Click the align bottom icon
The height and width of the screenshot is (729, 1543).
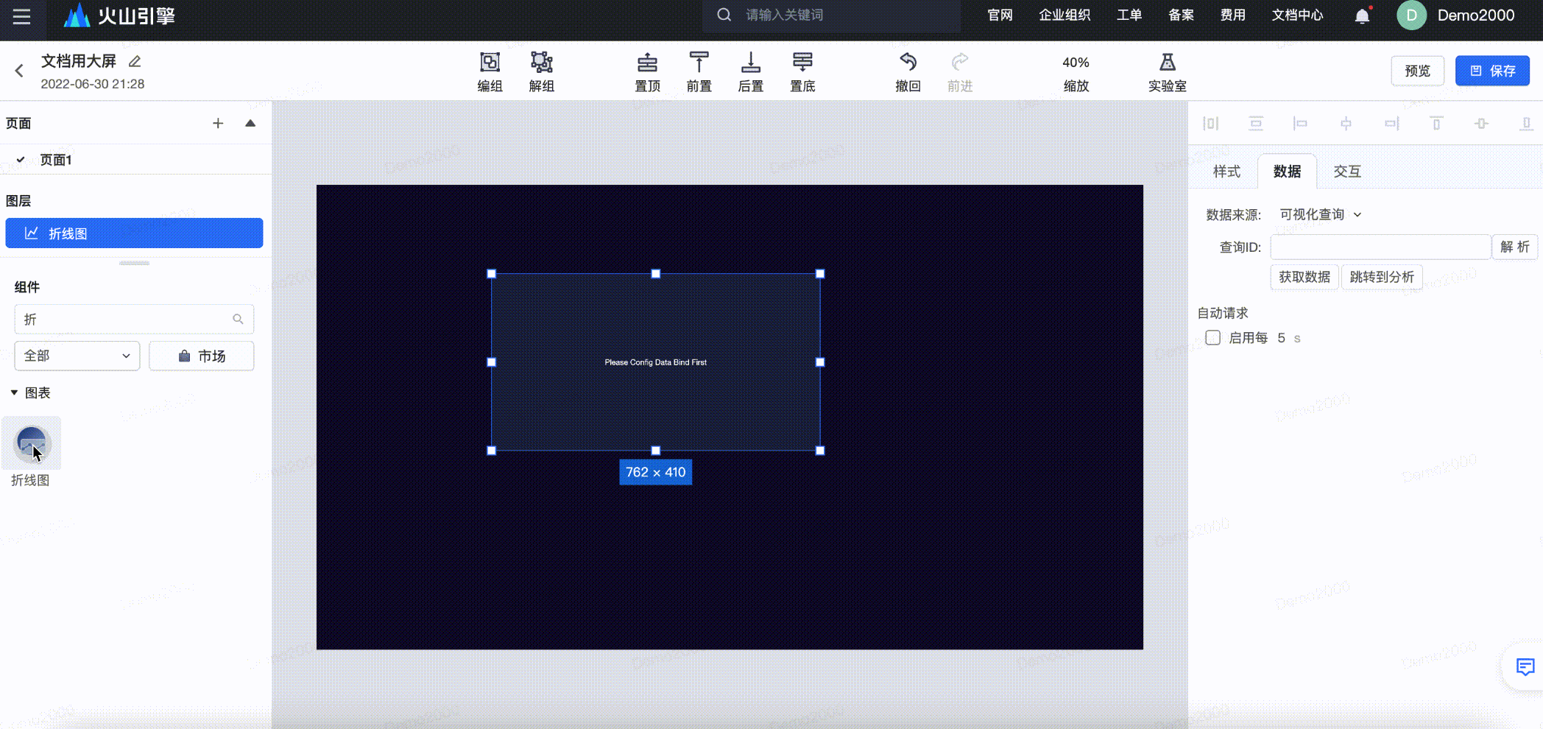(x=1526, y=124)
